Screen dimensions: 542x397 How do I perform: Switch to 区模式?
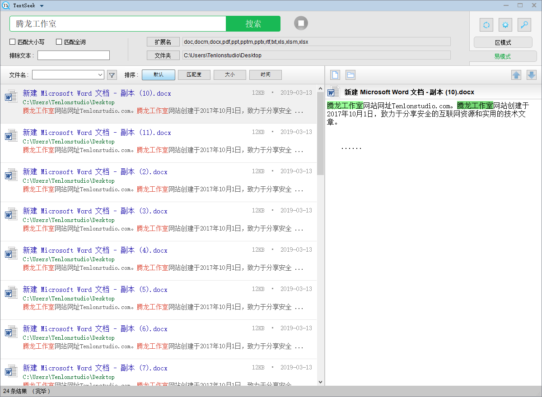(x=503, y=42)
